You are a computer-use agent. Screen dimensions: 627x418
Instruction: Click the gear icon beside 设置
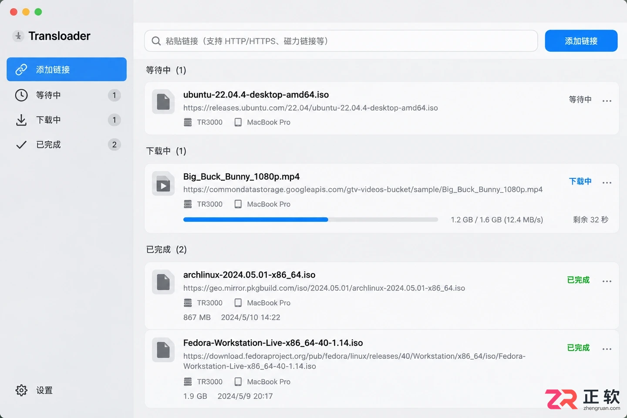[21, 390]
